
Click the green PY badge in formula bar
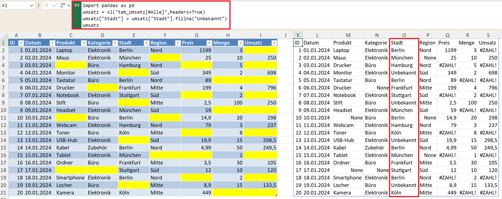pyautogui.click(x=77, y=6)
